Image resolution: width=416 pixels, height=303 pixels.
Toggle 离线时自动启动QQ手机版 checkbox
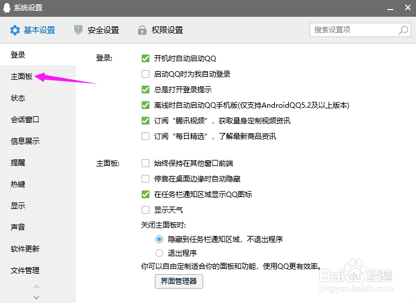point(145,105)
